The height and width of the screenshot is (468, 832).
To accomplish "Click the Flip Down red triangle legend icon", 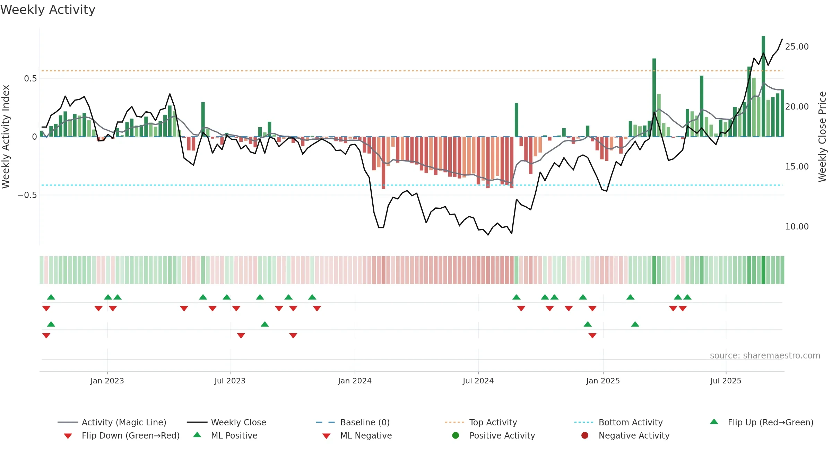I will [68, 436].
